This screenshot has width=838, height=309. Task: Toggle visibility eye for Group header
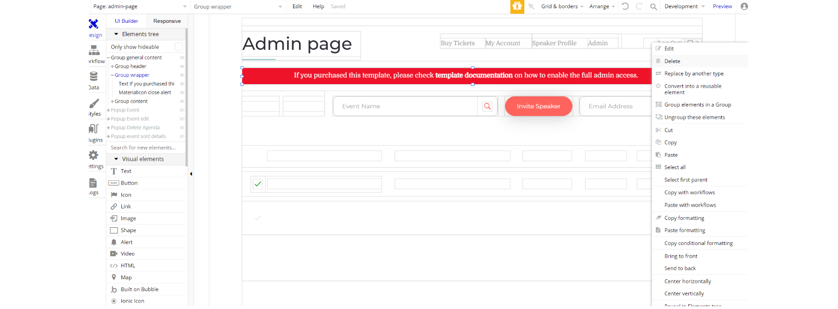pyautogui.click(x=182, y=66)
